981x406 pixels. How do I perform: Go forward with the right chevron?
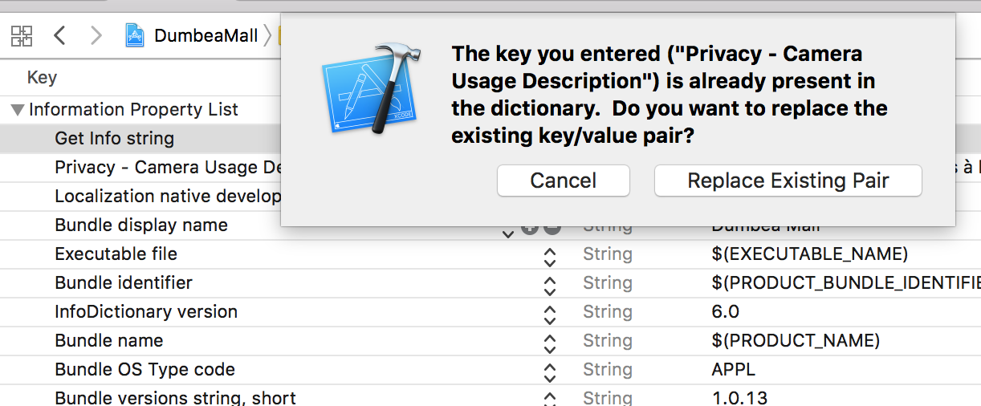[x=96, y=35]
